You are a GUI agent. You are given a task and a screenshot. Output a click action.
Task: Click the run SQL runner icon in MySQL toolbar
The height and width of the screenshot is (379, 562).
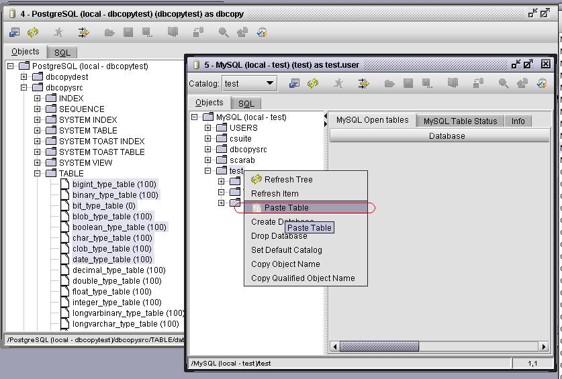338,83
